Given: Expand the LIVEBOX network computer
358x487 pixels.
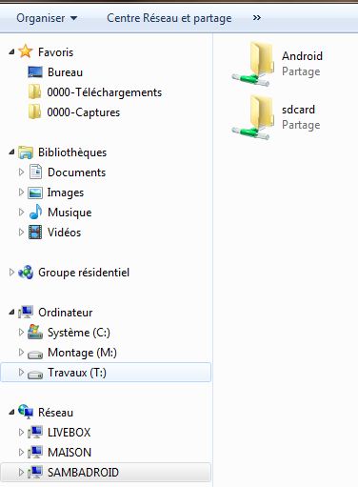Looking at the screenshot, I should pyautogui.click(x=21, y=433).
